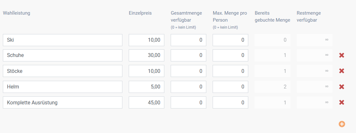The width and height of the screenshot is (356, 133).
Task: Focus the Stöcke name text box
Action: pos(63,71)
